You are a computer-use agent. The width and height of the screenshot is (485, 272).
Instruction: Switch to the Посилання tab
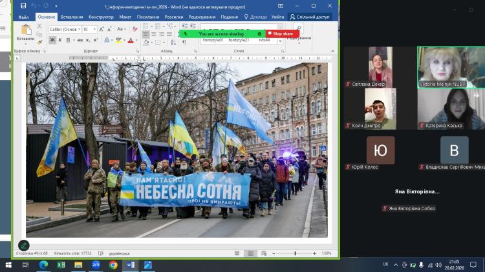point(148,17)
